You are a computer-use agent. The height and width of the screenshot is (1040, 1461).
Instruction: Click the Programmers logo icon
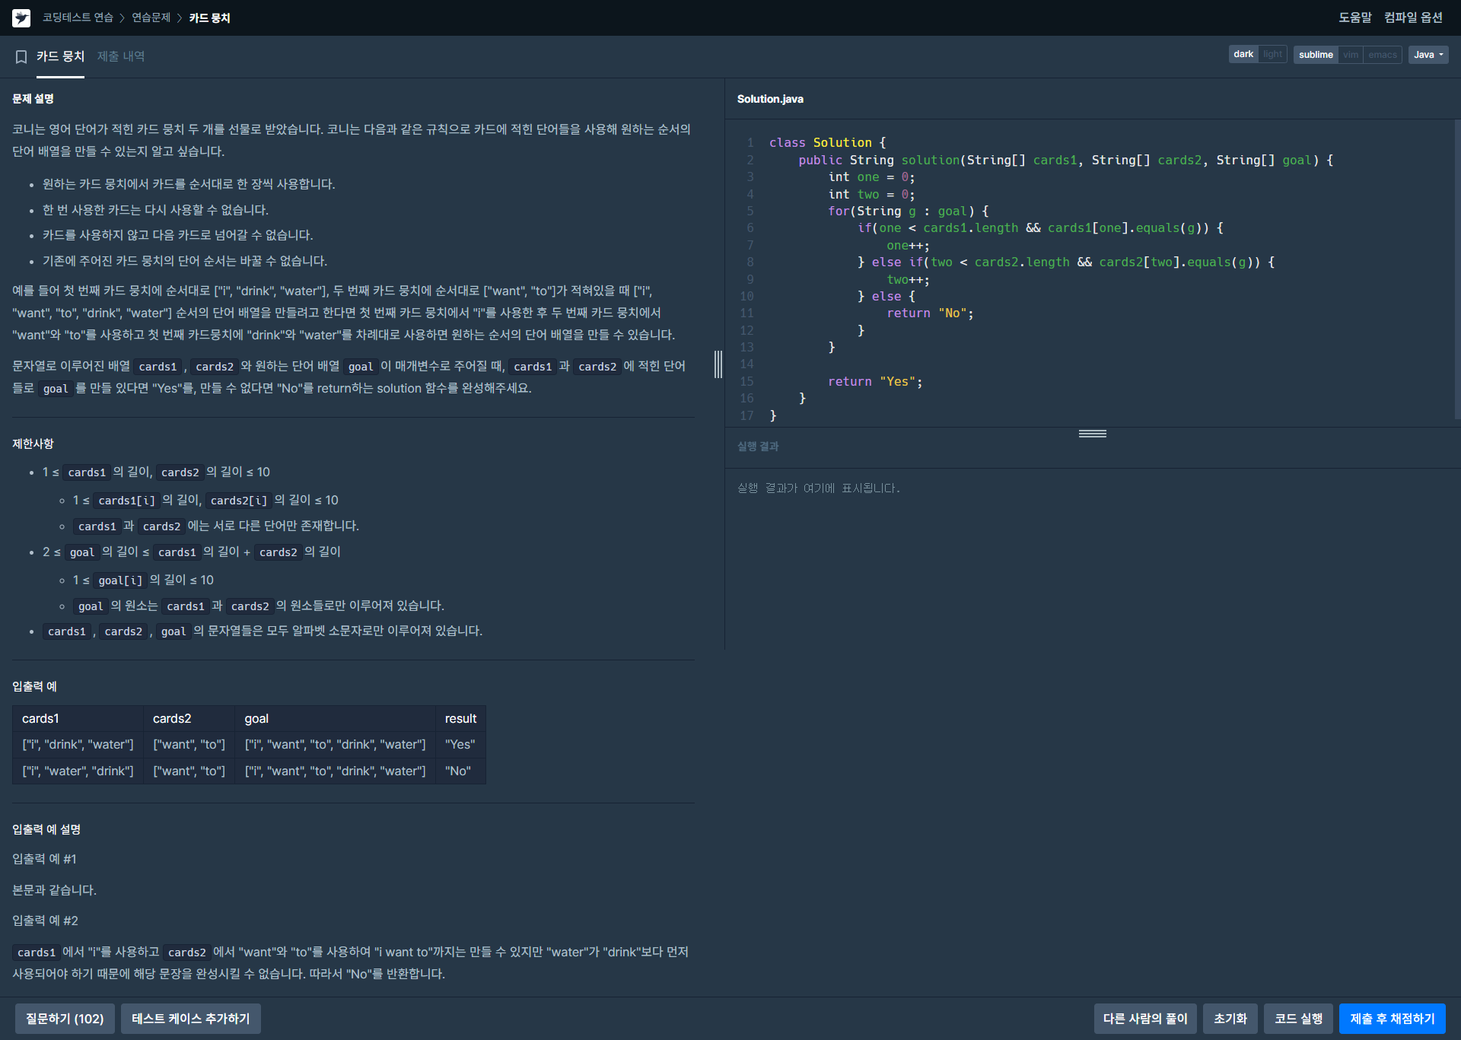[21, 17]
